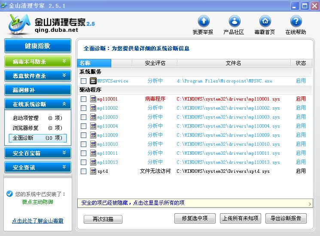This screenshot has width=320, height=236.
Task: Click the mp110009 driver file icon
Action: pos(93,135)
